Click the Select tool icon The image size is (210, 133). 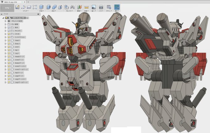[117, 7]
